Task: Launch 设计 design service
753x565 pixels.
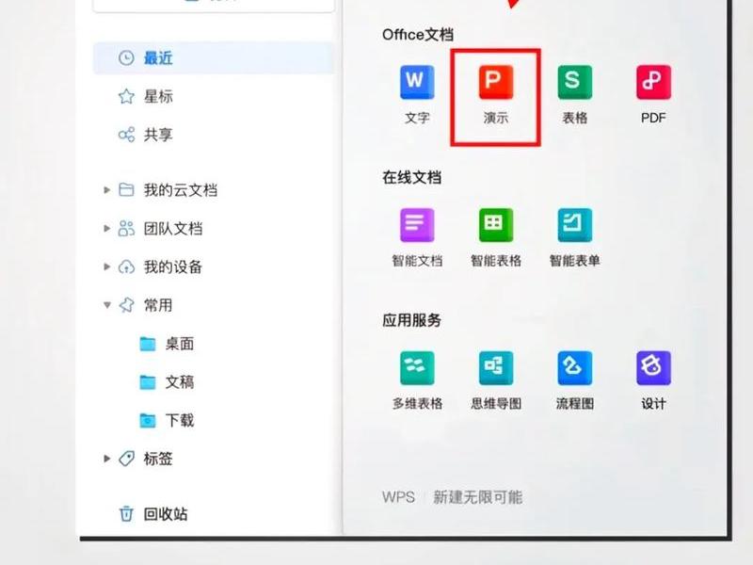Action: click(x=653, y=368)
